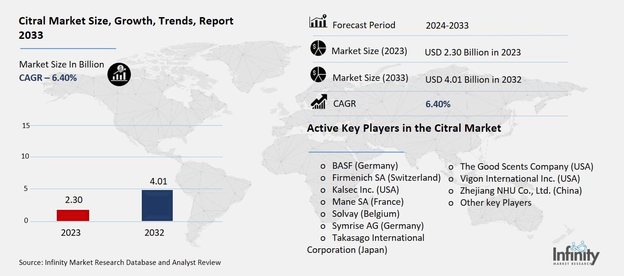
Task: Click the Forecast Period bar chart icon
Action: tap(318, 20)
